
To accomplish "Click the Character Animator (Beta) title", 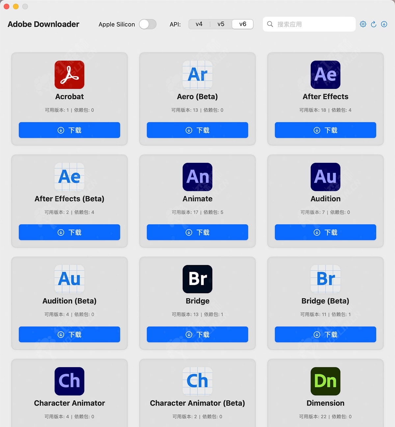I will [x=197, y=403].
